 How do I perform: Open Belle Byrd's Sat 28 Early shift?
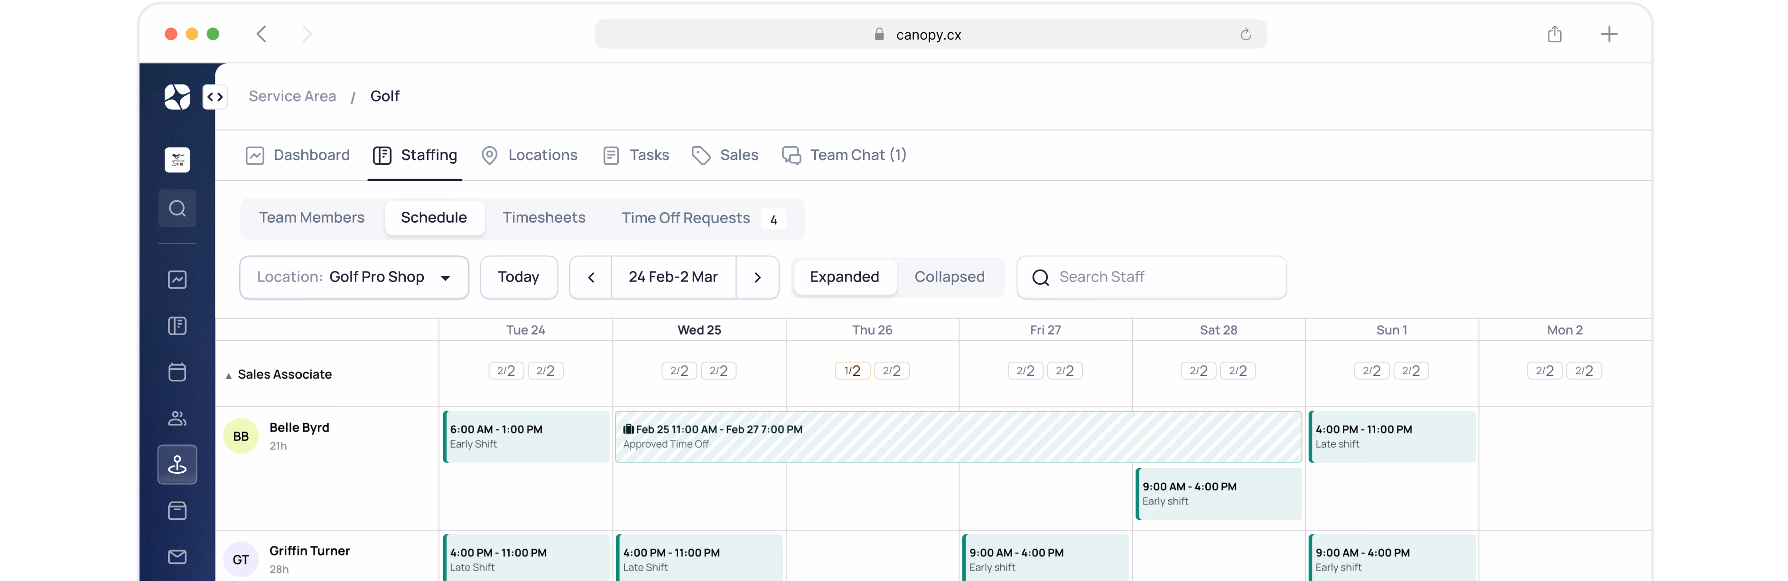[1218, 494]
